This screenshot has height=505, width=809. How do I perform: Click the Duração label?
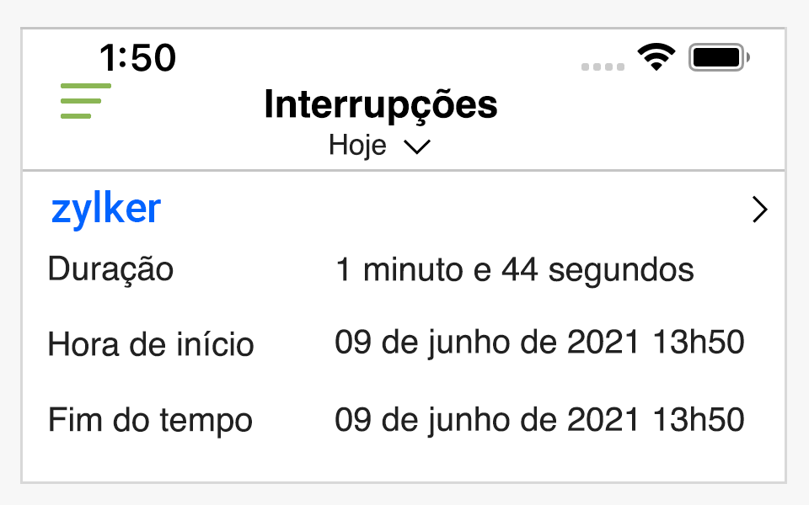[110, 270]
